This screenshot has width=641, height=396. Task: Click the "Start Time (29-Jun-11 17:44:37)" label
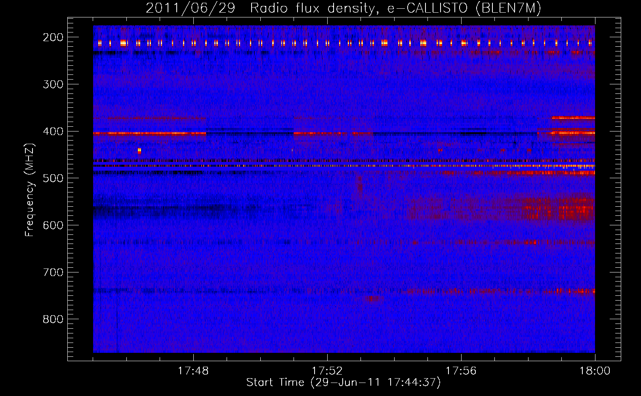click(343, 383)
